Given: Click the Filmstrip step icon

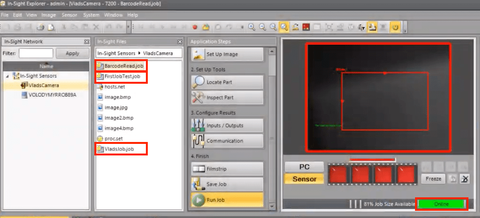Looking at the screenshot, I should pyautogui.click(x=198, y=169).
